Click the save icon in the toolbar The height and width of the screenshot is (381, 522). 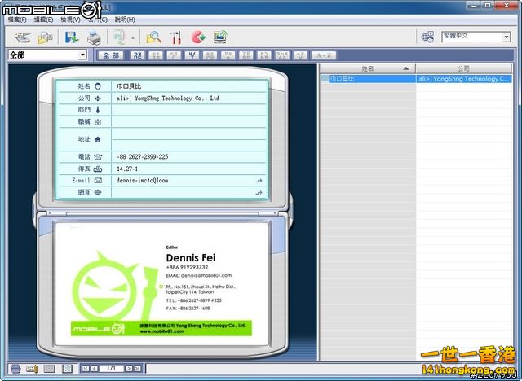71,37
